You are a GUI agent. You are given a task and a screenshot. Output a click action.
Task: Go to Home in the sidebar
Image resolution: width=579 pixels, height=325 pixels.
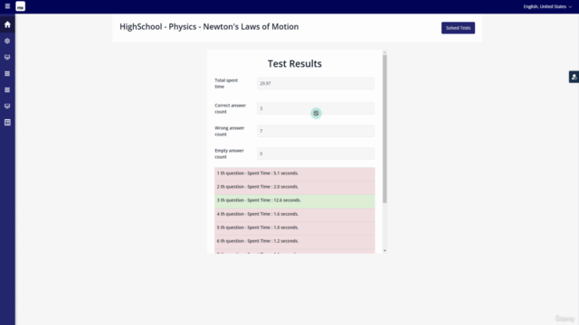pyautogui.click(x=7, y=24)
